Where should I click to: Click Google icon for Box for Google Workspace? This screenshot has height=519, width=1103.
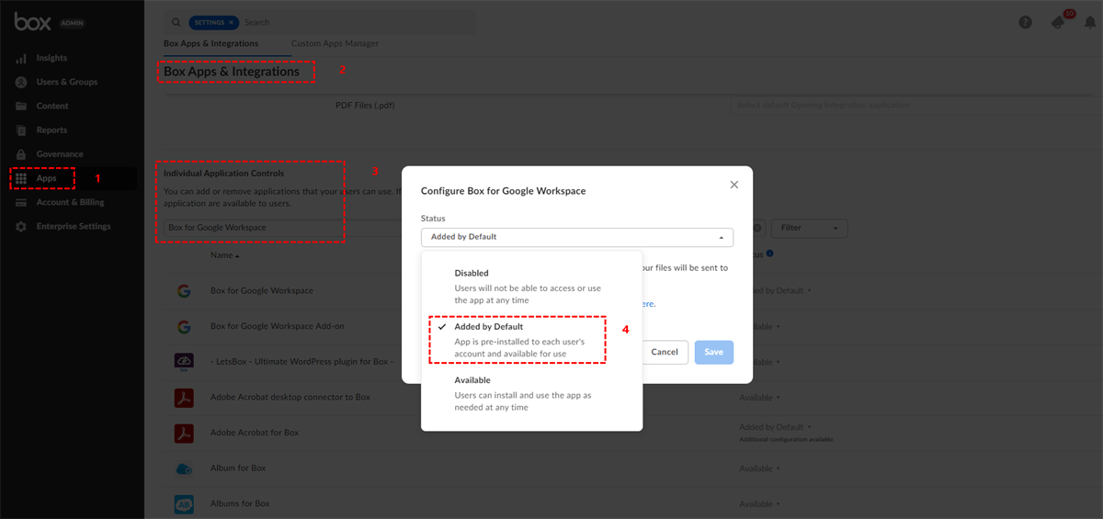(x=184, y=290)
